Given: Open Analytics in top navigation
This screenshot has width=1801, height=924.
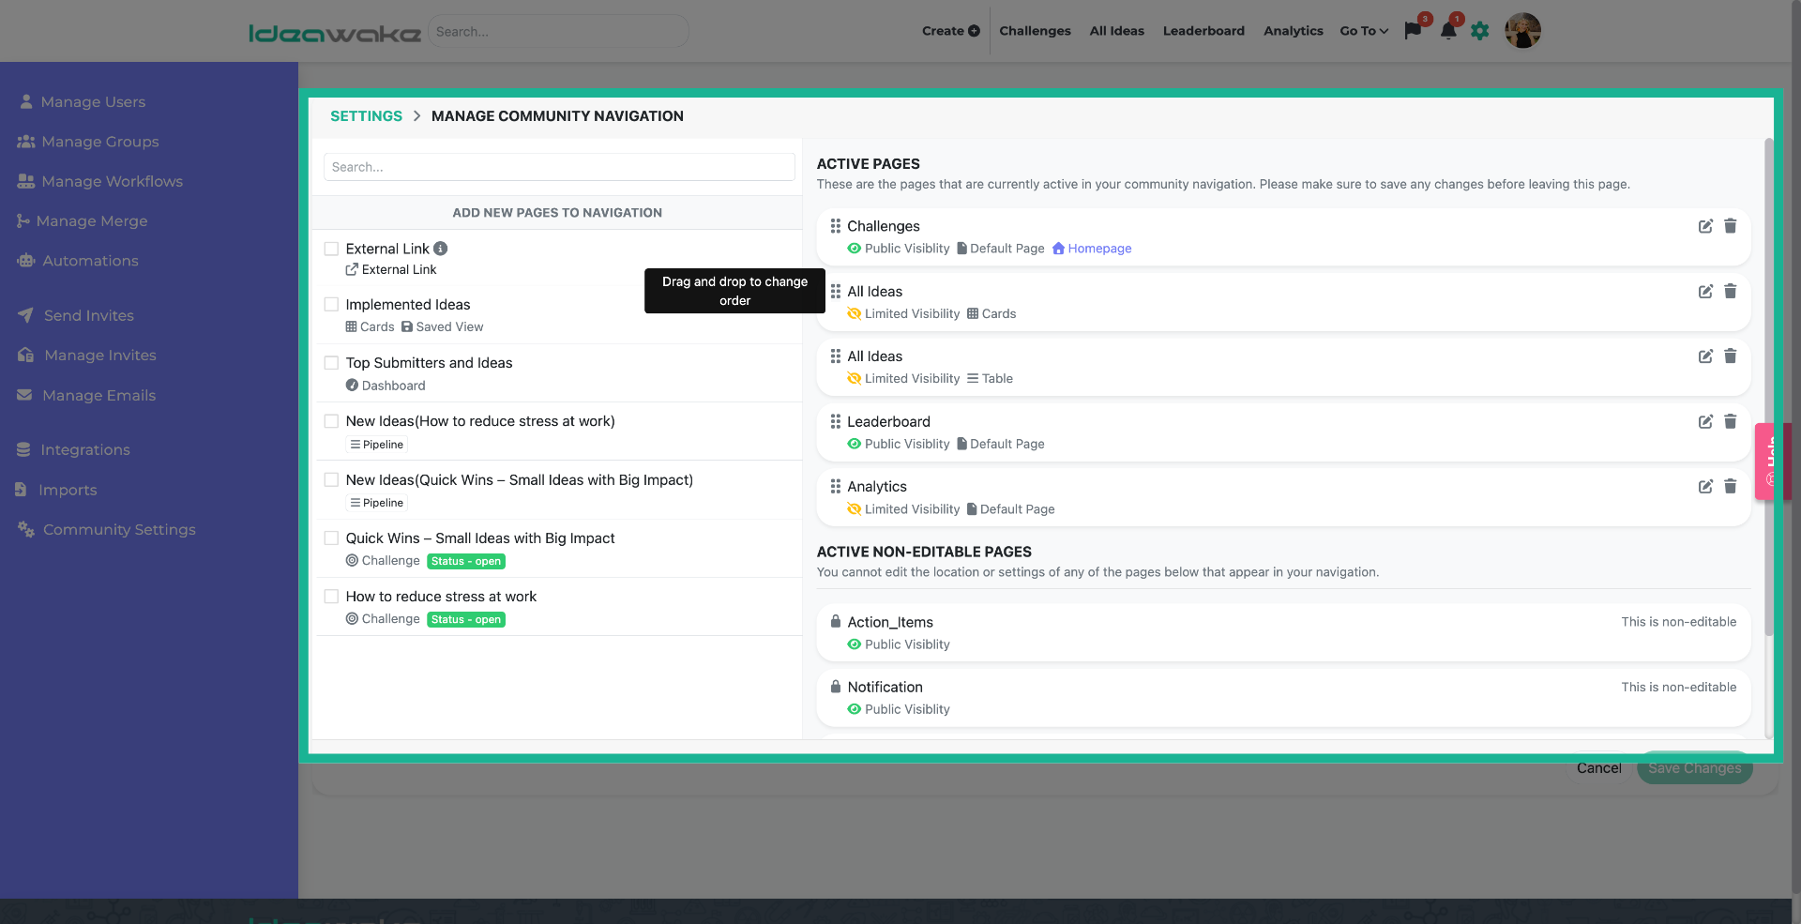Looking at the screenshot, I should [x=1293, y=31].
